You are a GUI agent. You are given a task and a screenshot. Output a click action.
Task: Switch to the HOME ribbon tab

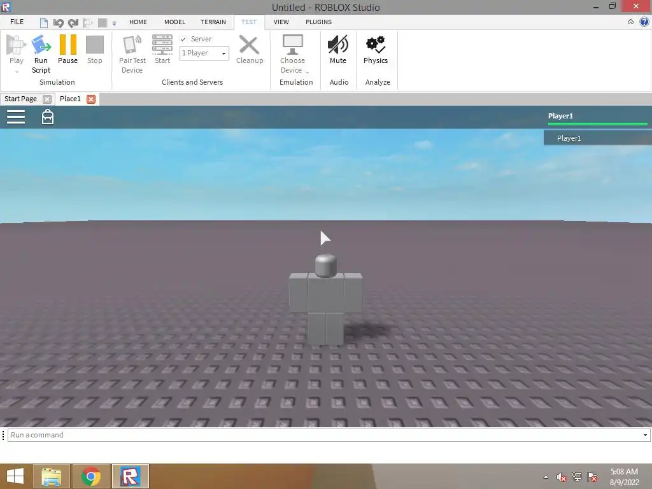point(138,22)
